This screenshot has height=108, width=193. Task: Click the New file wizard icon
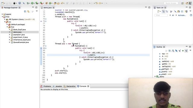pos(2,3)
